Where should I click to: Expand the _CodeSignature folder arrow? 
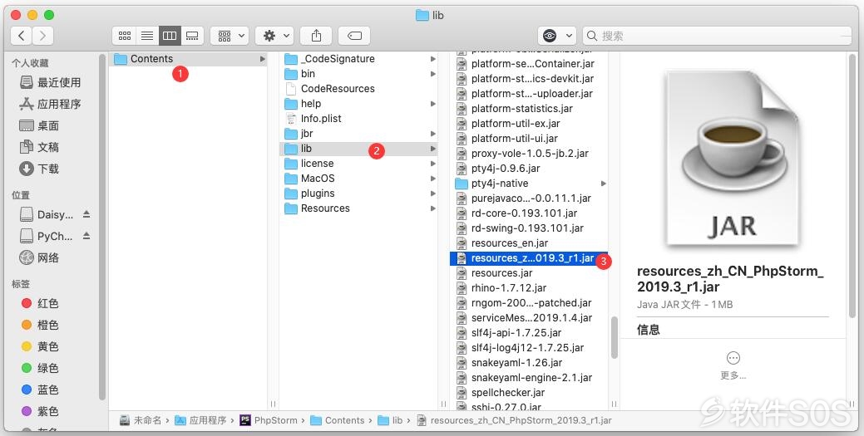point(433,59)
